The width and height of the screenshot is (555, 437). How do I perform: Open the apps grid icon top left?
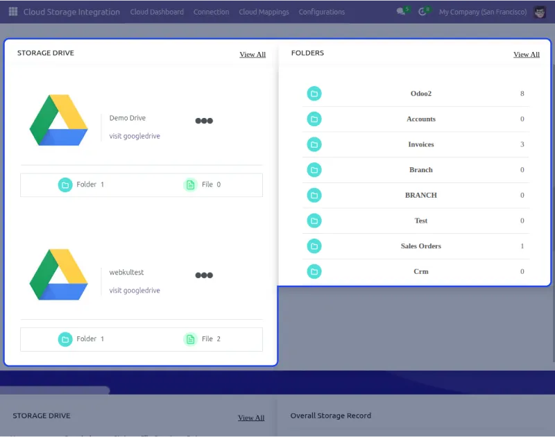pyautogui.click(x=11, y=11)
